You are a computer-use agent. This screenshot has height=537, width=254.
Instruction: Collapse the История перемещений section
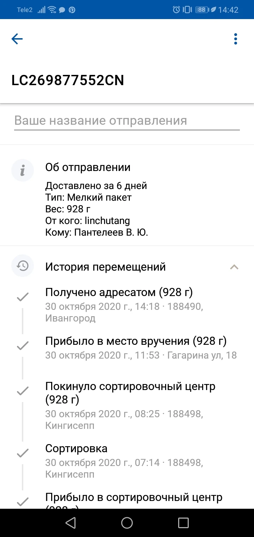pyautogui.click(x=234, y=267)
